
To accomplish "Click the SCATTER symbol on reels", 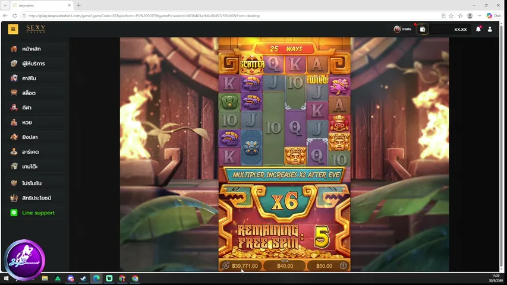I will 252,64.
